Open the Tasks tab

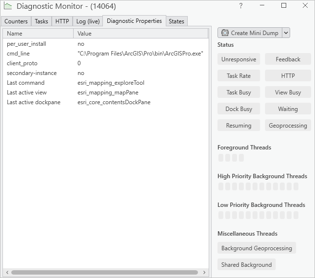point(41,21)
